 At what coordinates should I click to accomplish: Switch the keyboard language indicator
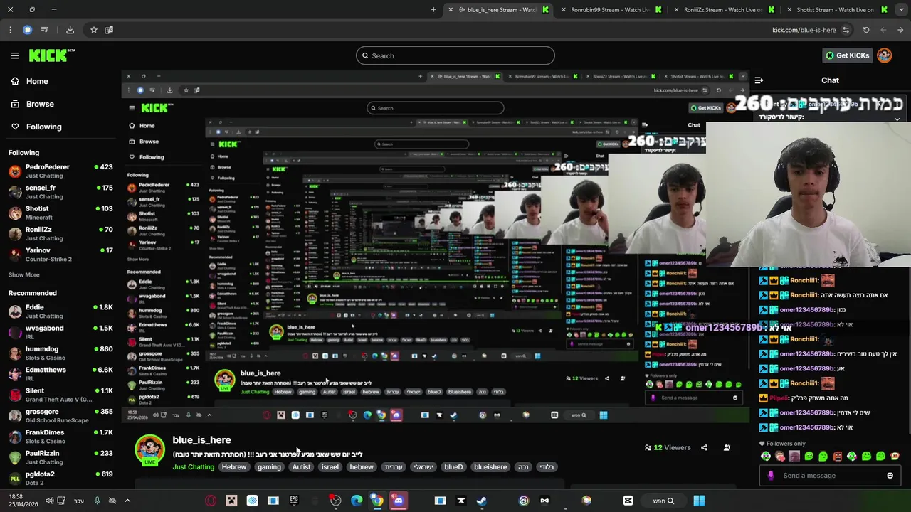tap(79, 501)
